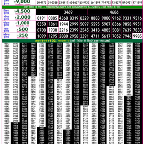Select series number 71-9722
Screen dimensions: 144x144
(x=106, y=2)
